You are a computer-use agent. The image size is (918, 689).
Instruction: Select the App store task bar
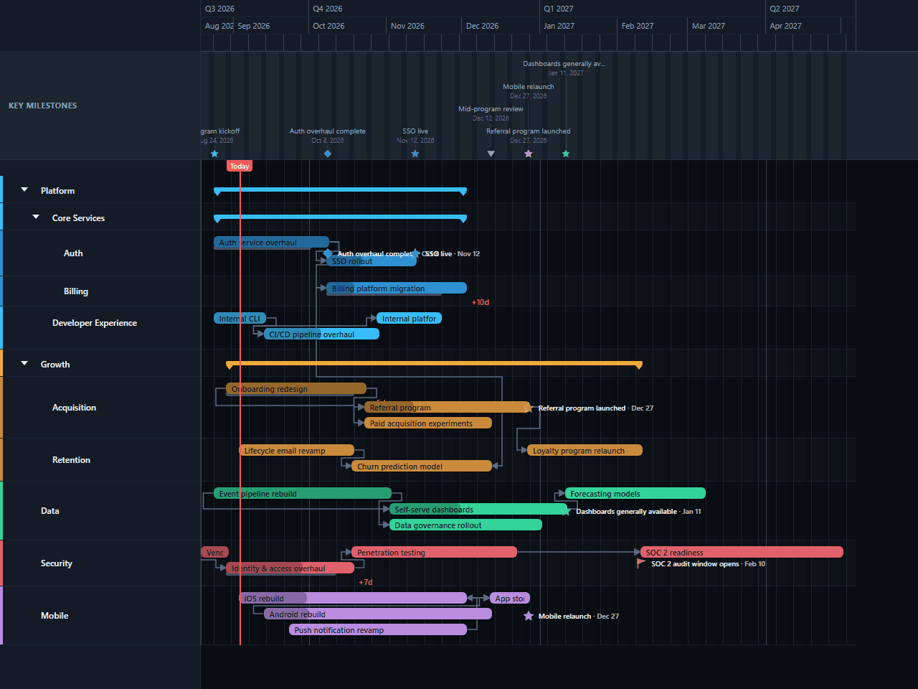coord(510,598)
